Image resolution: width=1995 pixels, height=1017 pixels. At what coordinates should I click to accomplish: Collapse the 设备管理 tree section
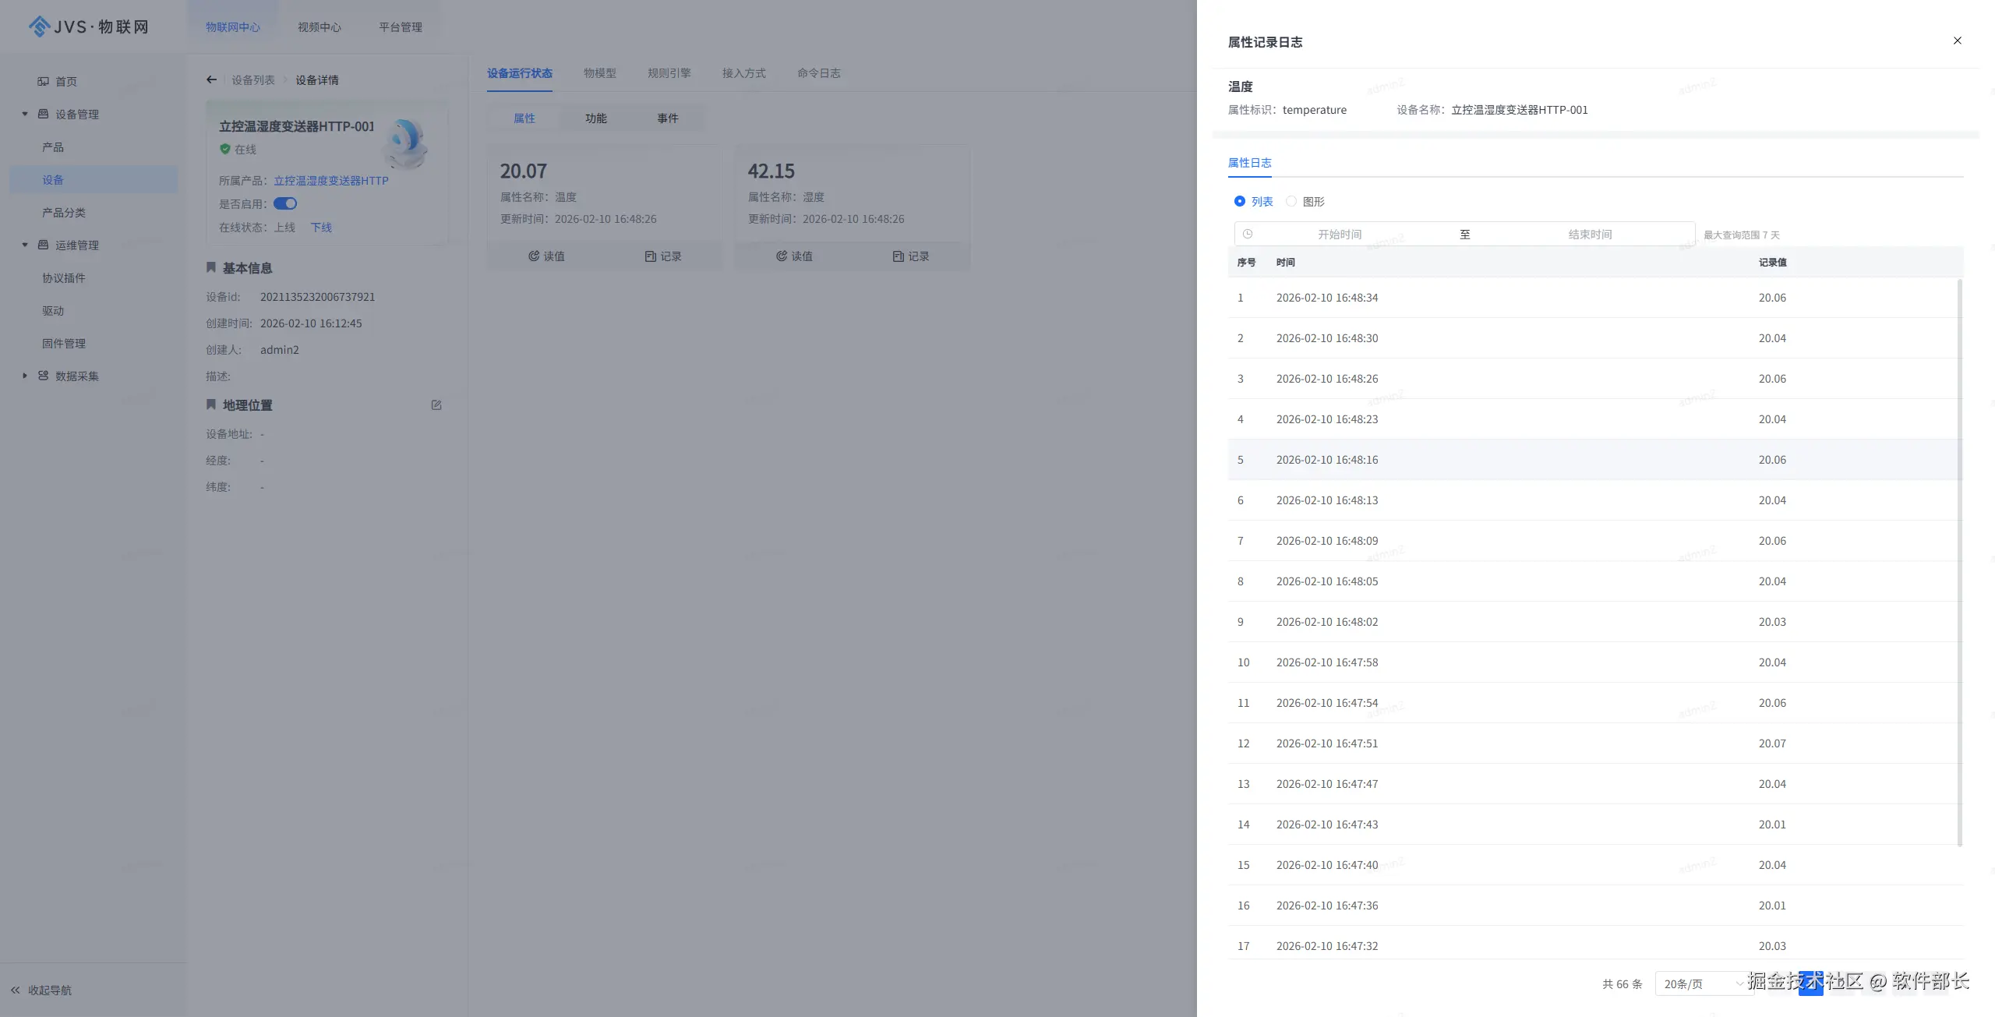point(25,114)
